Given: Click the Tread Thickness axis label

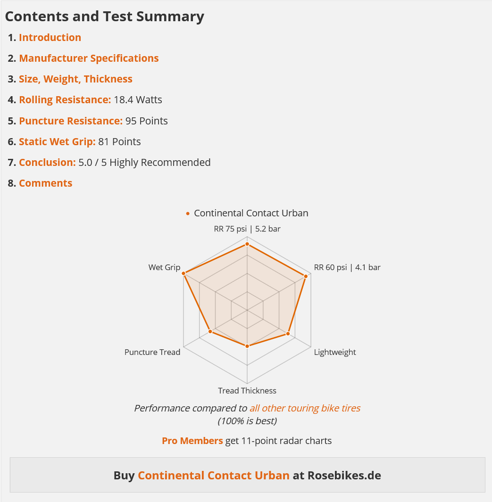Looking at the screenshot, I should tap(247, 391).
